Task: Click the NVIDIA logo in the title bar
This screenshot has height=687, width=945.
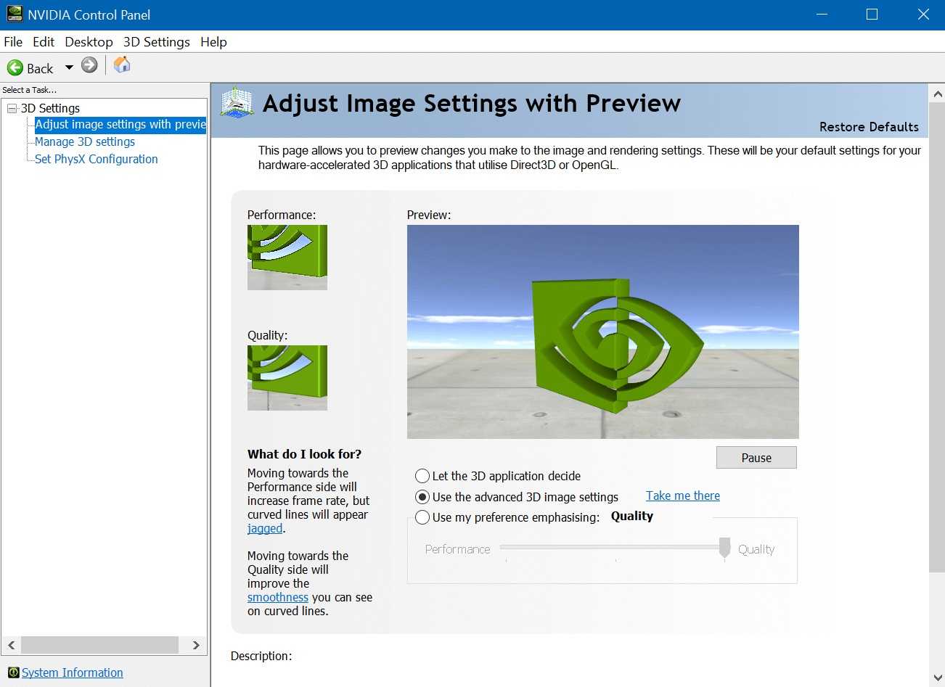Action: 15,14
